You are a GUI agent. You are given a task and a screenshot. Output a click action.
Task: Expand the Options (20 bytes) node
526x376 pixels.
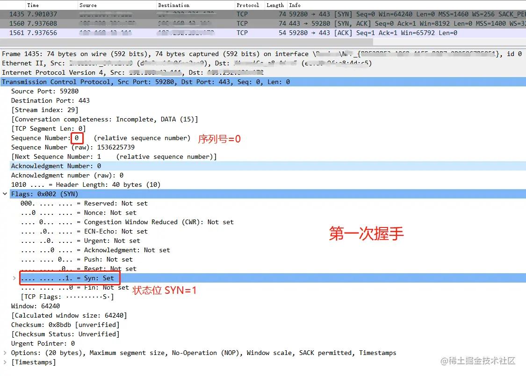(x=4, y=353)
